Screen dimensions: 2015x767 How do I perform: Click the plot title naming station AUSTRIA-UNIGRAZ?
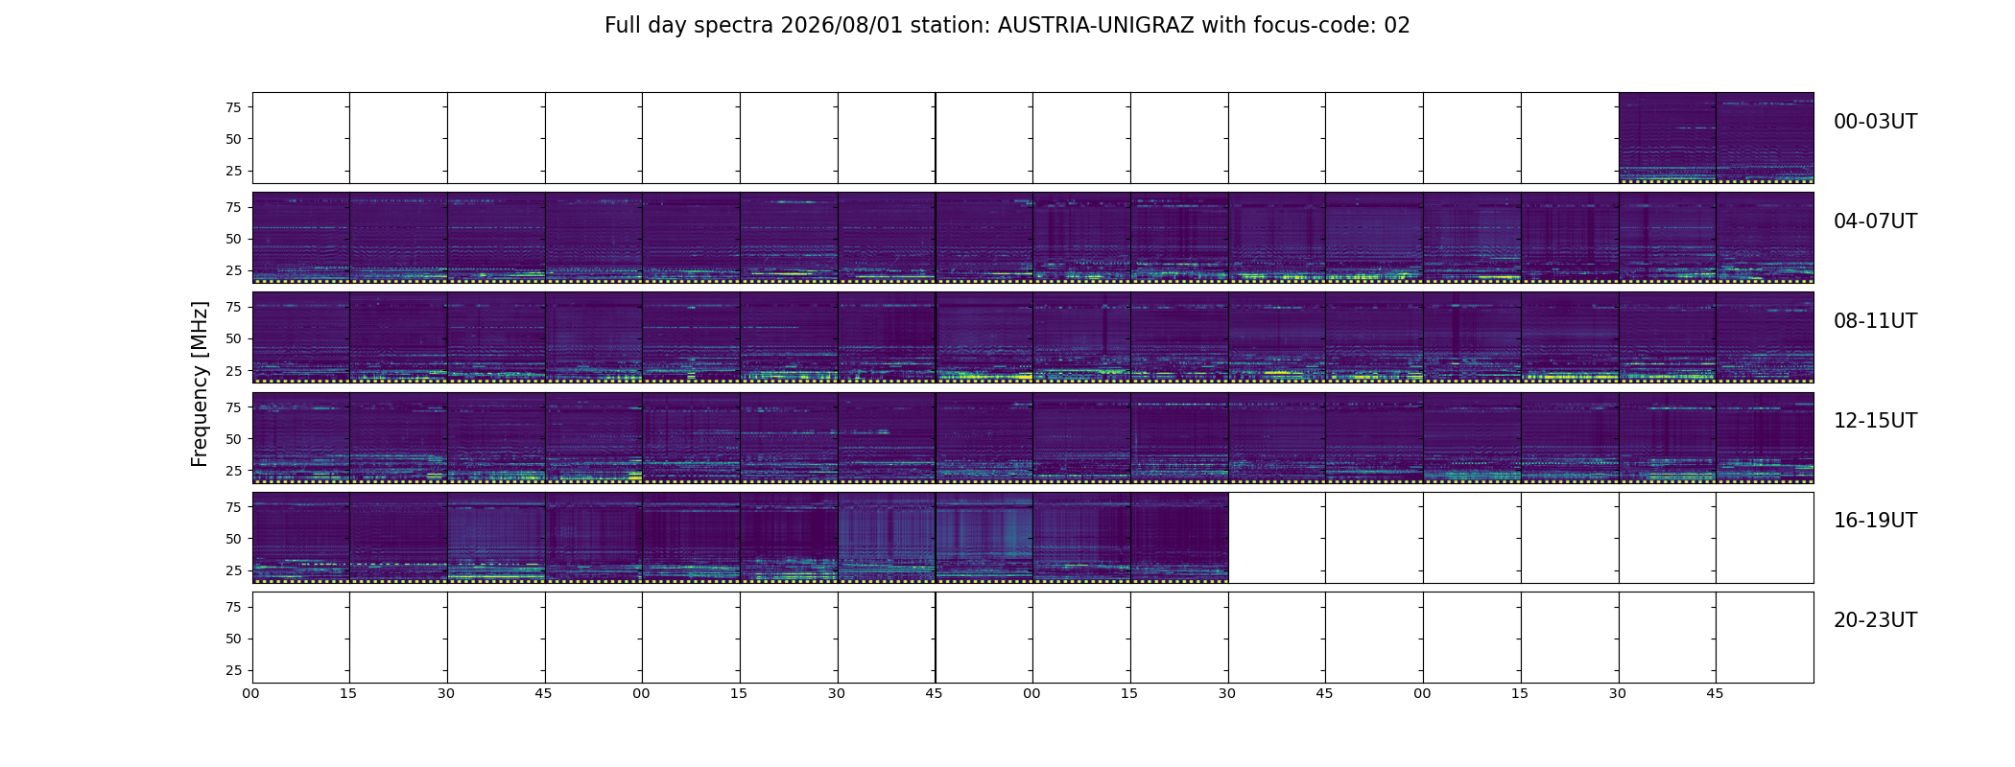1007,26
